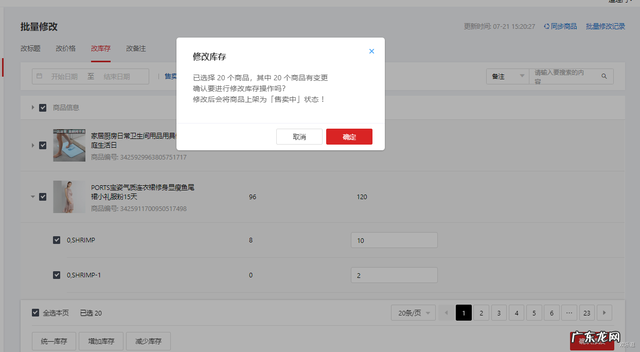Click the stock input showing 10
Screen dimensions: 640x352
coord(394,240)
